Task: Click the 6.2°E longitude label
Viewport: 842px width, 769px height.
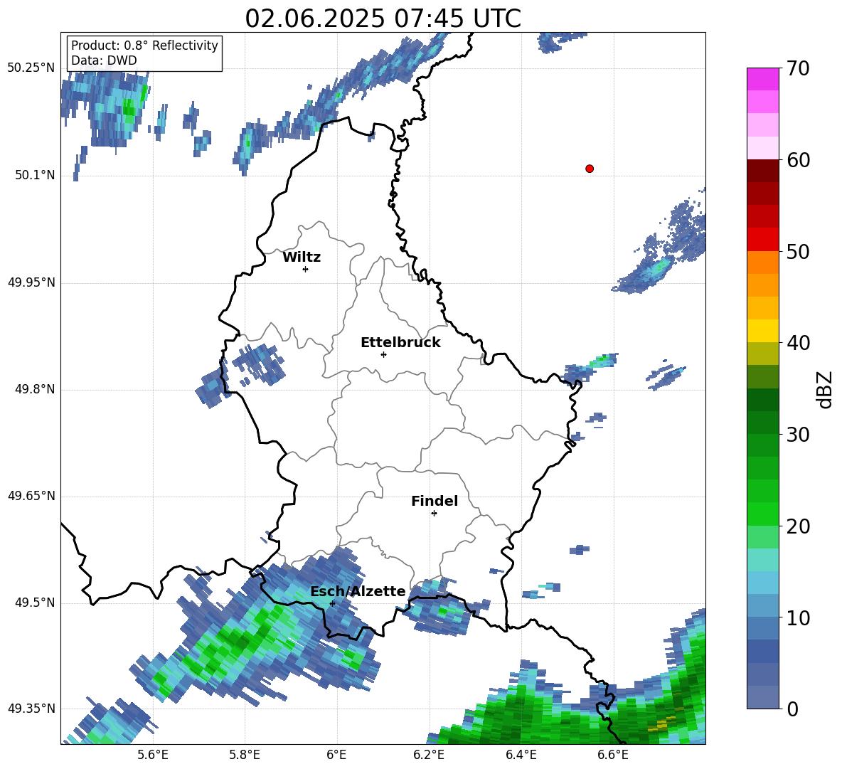Action: [429, 755]
